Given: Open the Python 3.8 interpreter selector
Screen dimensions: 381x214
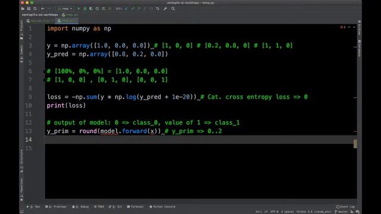Looking at the screenshot, I should click(314, 212).
